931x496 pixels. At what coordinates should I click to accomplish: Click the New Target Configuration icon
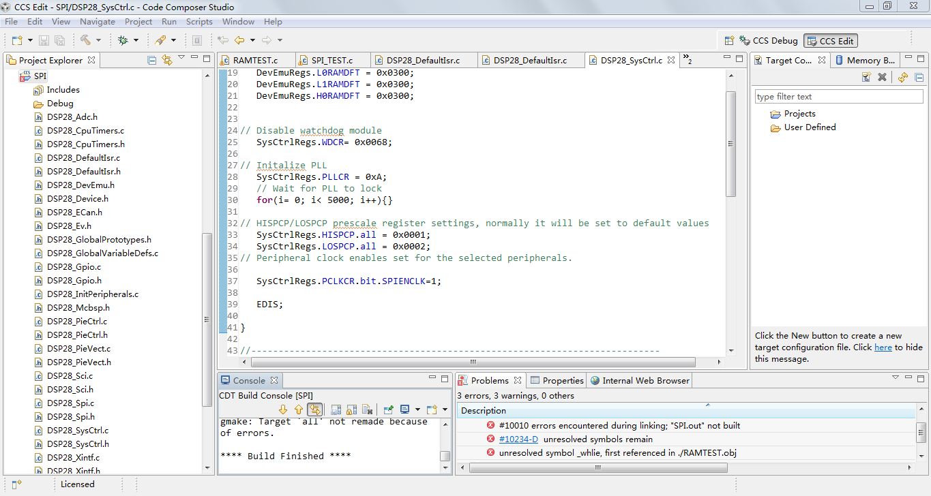pyautogui.click(x=866, y=78)
